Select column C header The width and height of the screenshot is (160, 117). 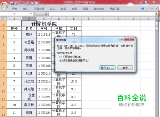(x=44, y=19)
